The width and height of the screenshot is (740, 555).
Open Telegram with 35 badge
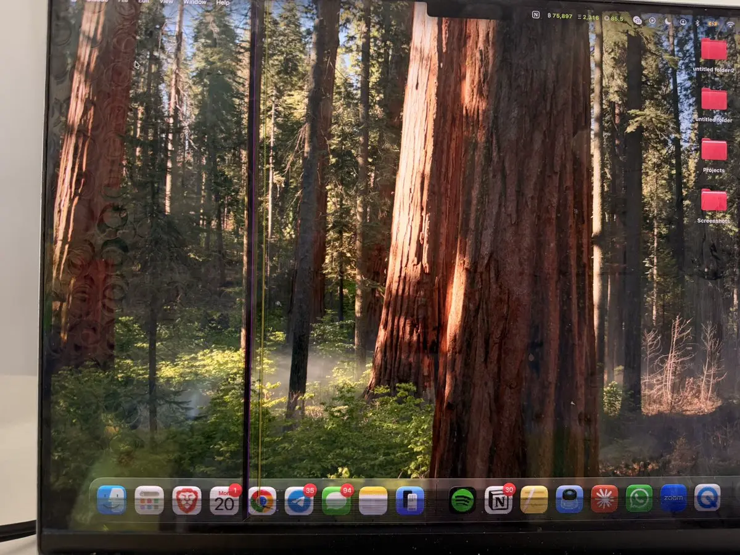[299, 501]
